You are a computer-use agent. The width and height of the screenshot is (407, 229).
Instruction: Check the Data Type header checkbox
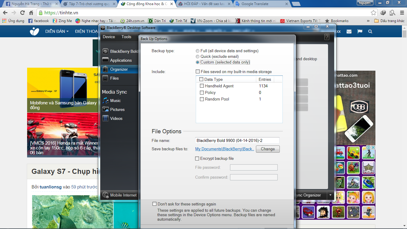coord(201,79)
